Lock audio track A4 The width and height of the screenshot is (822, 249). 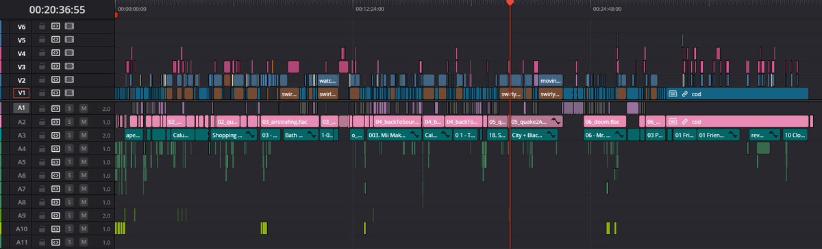pos(42,148)
